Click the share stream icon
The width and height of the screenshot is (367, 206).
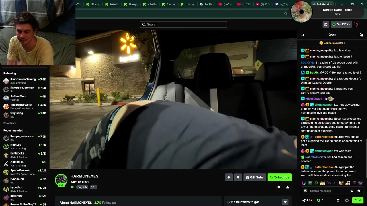tap(278, 187)
